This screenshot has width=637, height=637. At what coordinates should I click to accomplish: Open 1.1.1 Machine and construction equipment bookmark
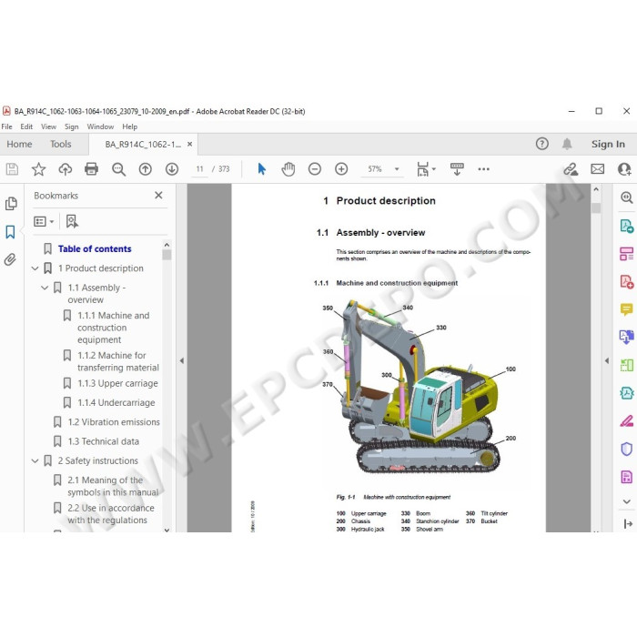tap(114, 328)
